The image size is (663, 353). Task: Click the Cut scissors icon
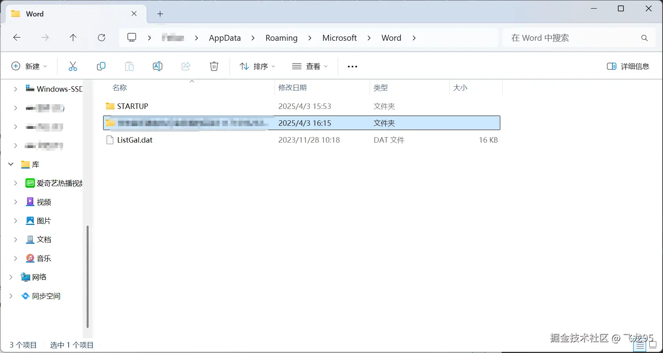pyautogui.click(x=73, y=66)
